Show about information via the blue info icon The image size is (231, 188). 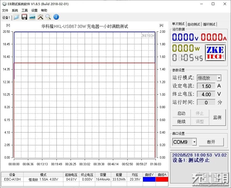coord(56,17)
